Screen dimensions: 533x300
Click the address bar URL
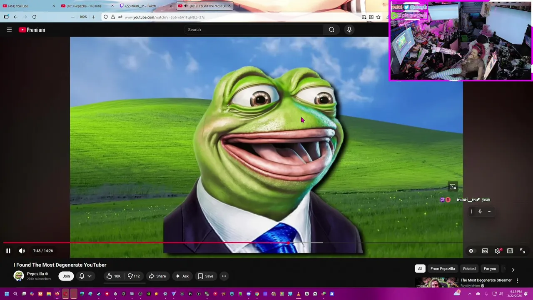pos(164,17)
